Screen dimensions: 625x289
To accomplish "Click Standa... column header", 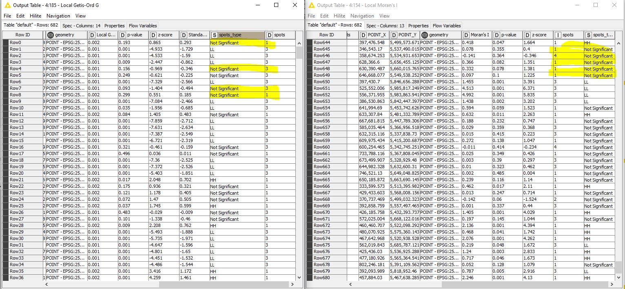I will click(195, 35).
